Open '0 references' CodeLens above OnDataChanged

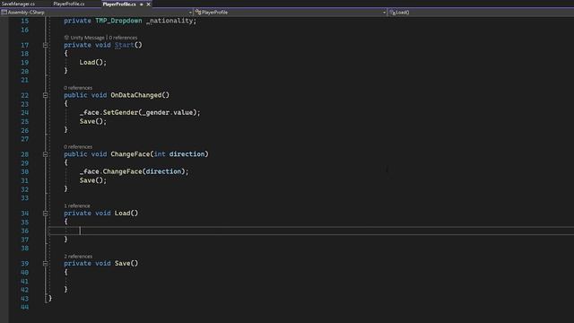pos(78,88)
